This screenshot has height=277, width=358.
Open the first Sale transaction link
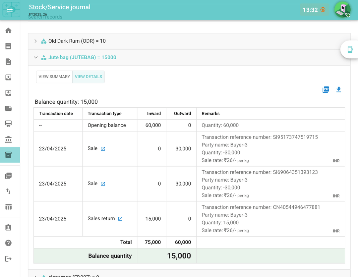point(103,149)
